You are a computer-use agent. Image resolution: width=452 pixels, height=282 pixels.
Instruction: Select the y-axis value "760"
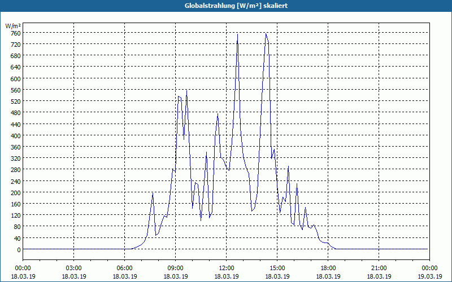(x=16, y=33)
